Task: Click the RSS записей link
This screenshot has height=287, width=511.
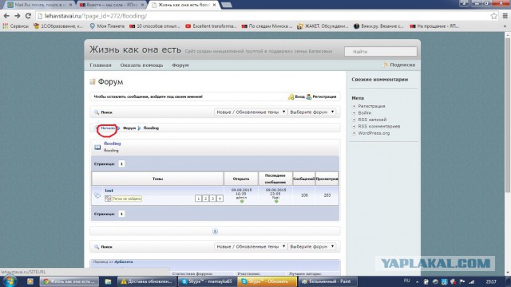Action: pyautogui.click(x=372, y=120)
